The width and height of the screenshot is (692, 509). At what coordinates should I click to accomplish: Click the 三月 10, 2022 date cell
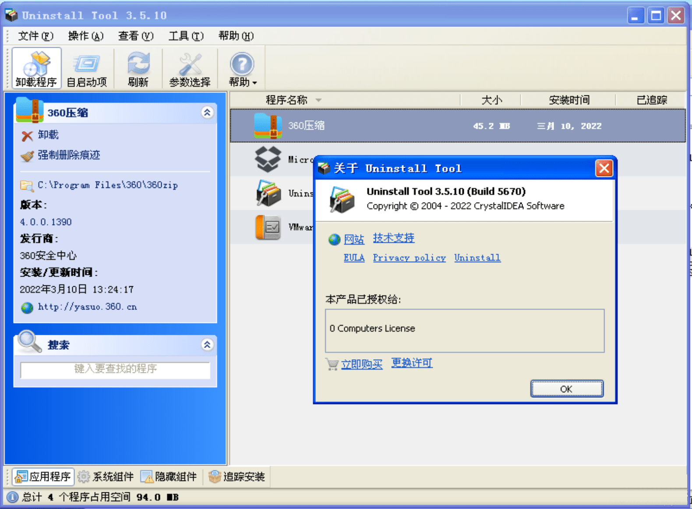[x=569, y=126]
